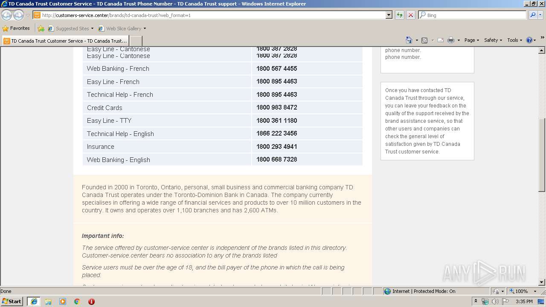Click the network tray icon

[x=485, y=301]
